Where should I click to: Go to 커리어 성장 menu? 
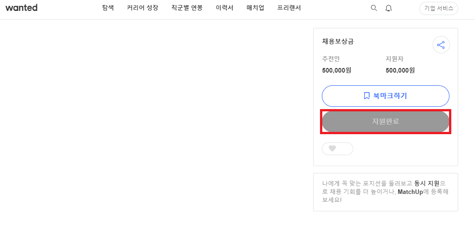coord(142,8)
